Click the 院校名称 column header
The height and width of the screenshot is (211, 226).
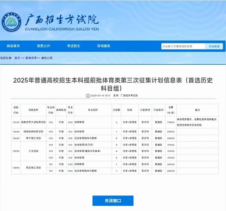(x=33, y=110)
